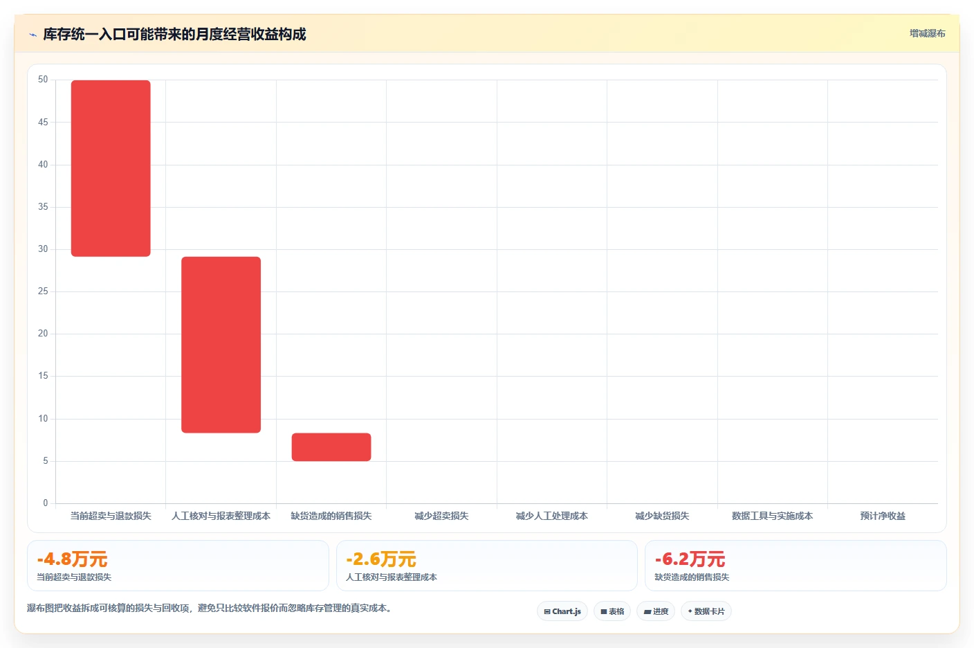Screen dimensions: 974x648
Task: Click the KPI card caption 缺货造成的销售损失
Action: coord(692,577)
